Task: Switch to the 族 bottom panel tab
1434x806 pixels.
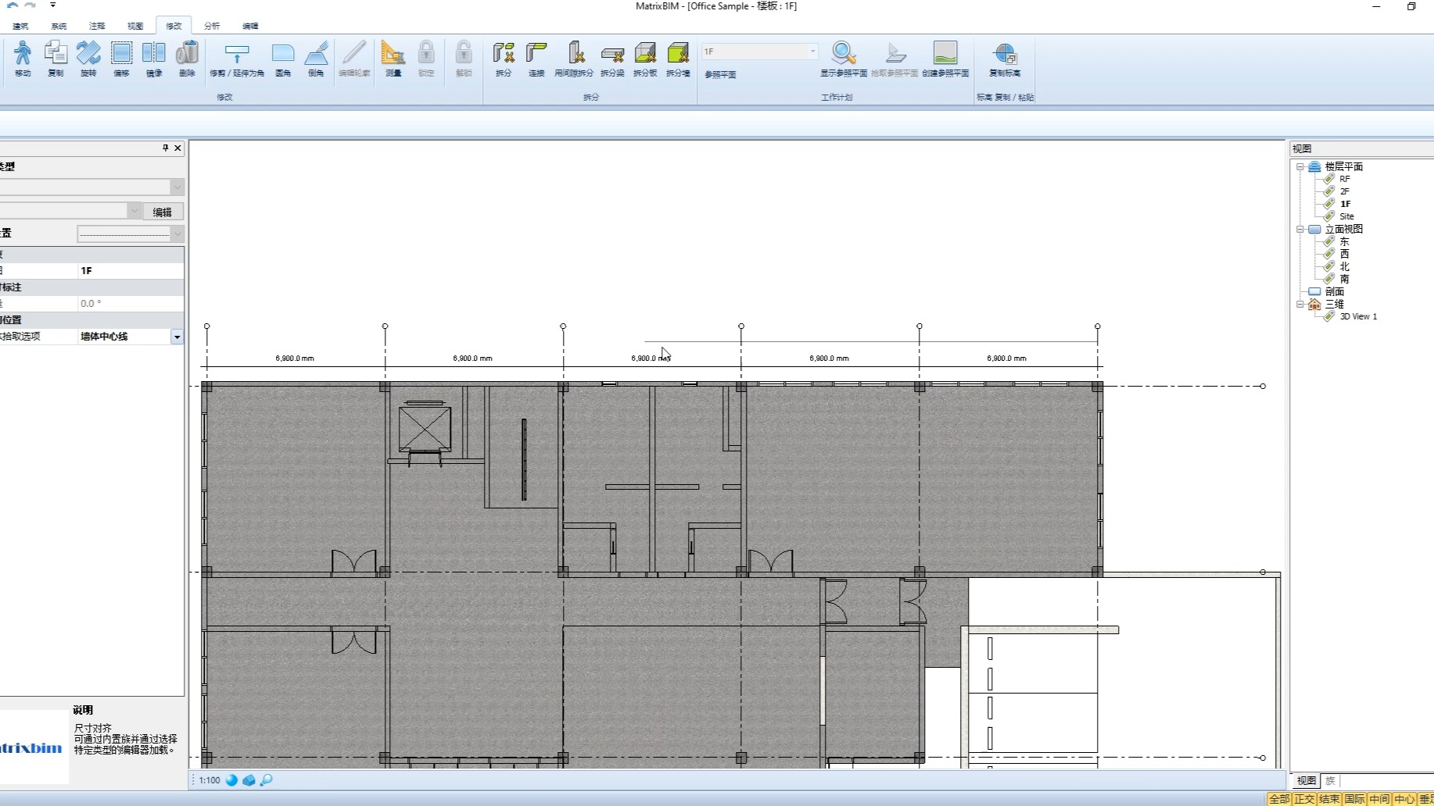Action: pos(1330,780)
